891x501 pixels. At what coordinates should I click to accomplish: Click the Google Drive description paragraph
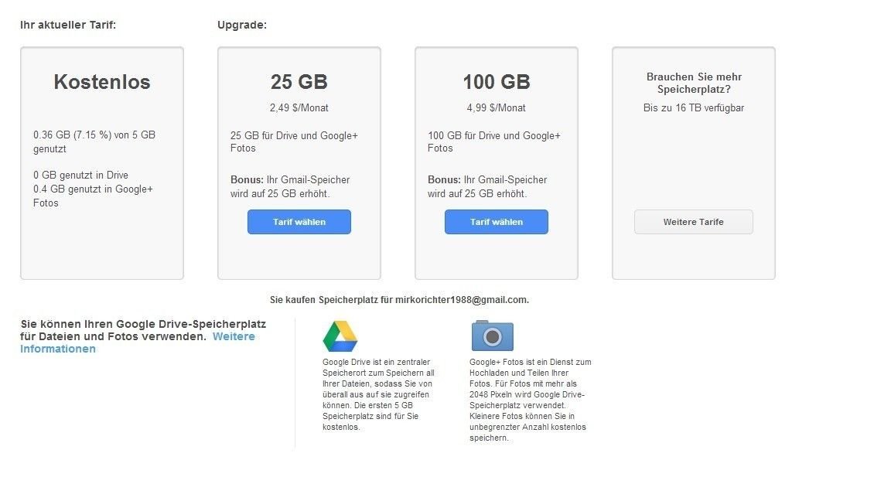coord(378,394)
